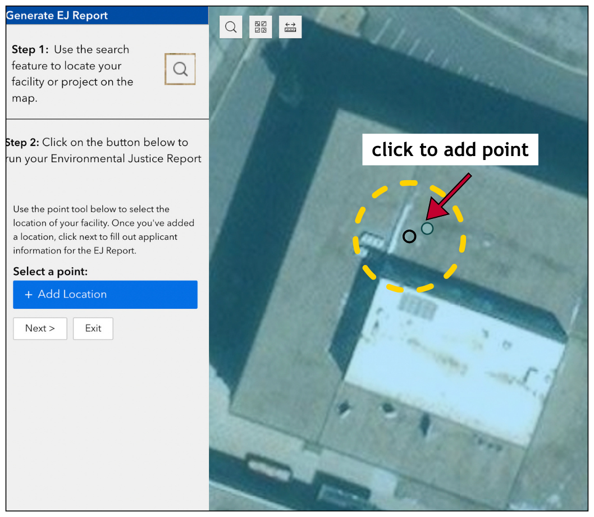
Task: Click the Generate EJ Report header
Action: click(57, 16)
